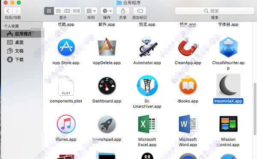Click the components.plist file name

(66, 101)
